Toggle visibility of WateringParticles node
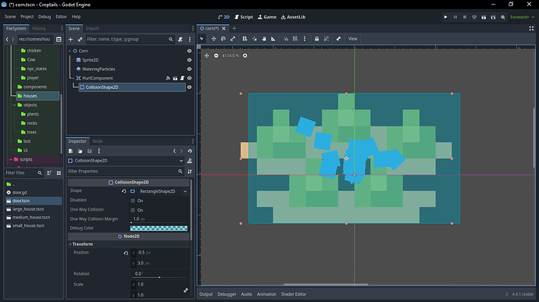The width and height of the screenshot is (539, 302). point(189,69)
